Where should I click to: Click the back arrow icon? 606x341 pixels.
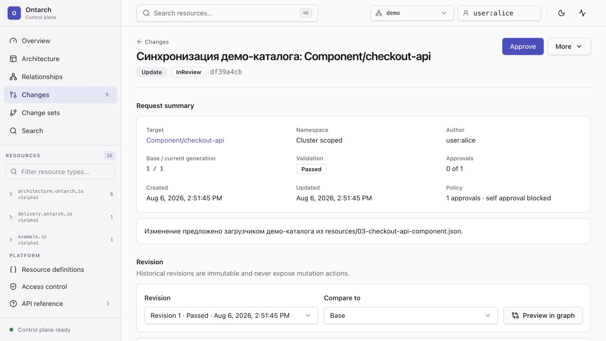pos(140,42)
